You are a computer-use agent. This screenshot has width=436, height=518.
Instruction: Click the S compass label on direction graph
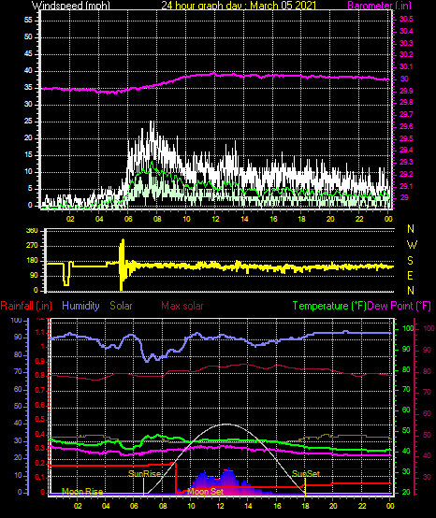tap(410, 261)
